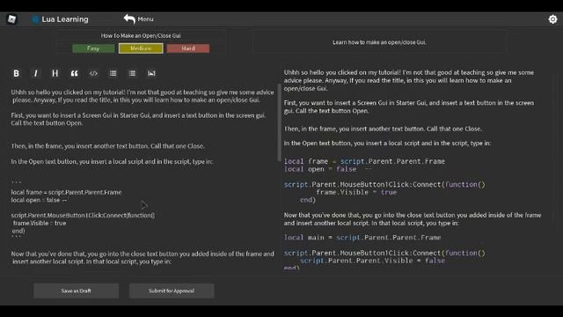Toggle bold formatting
The width and height of the screenshot is (563, 317).
click(x=16, y=73)
